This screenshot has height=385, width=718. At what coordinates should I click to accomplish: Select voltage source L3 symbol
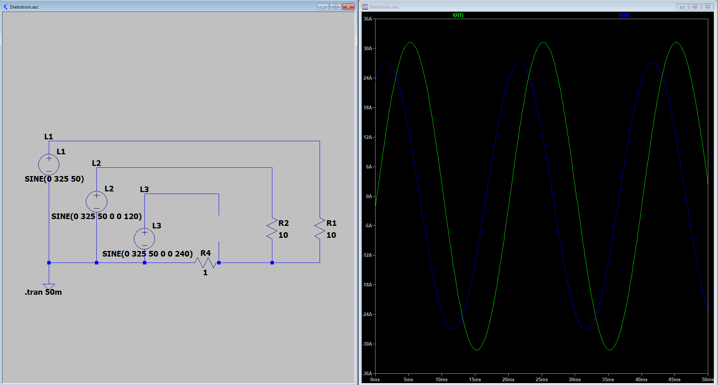[x=144, y=239]
